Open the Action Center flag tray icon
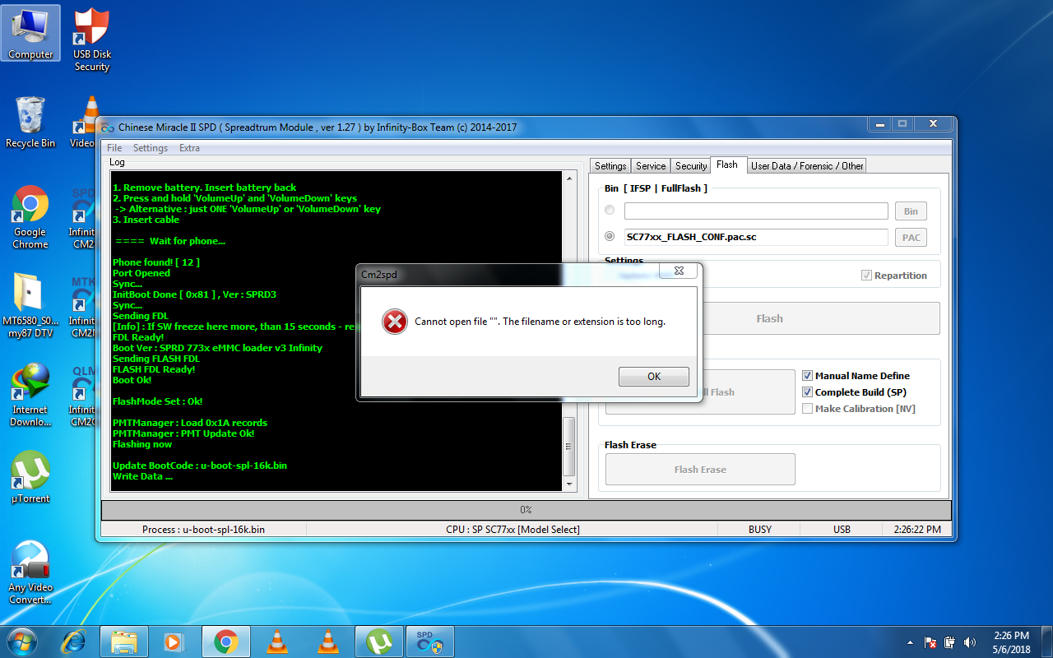 pos(930,642)
